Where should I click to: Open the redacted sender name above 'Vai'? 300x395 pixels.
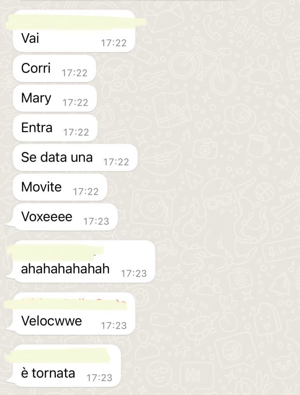tap(75, 21)
